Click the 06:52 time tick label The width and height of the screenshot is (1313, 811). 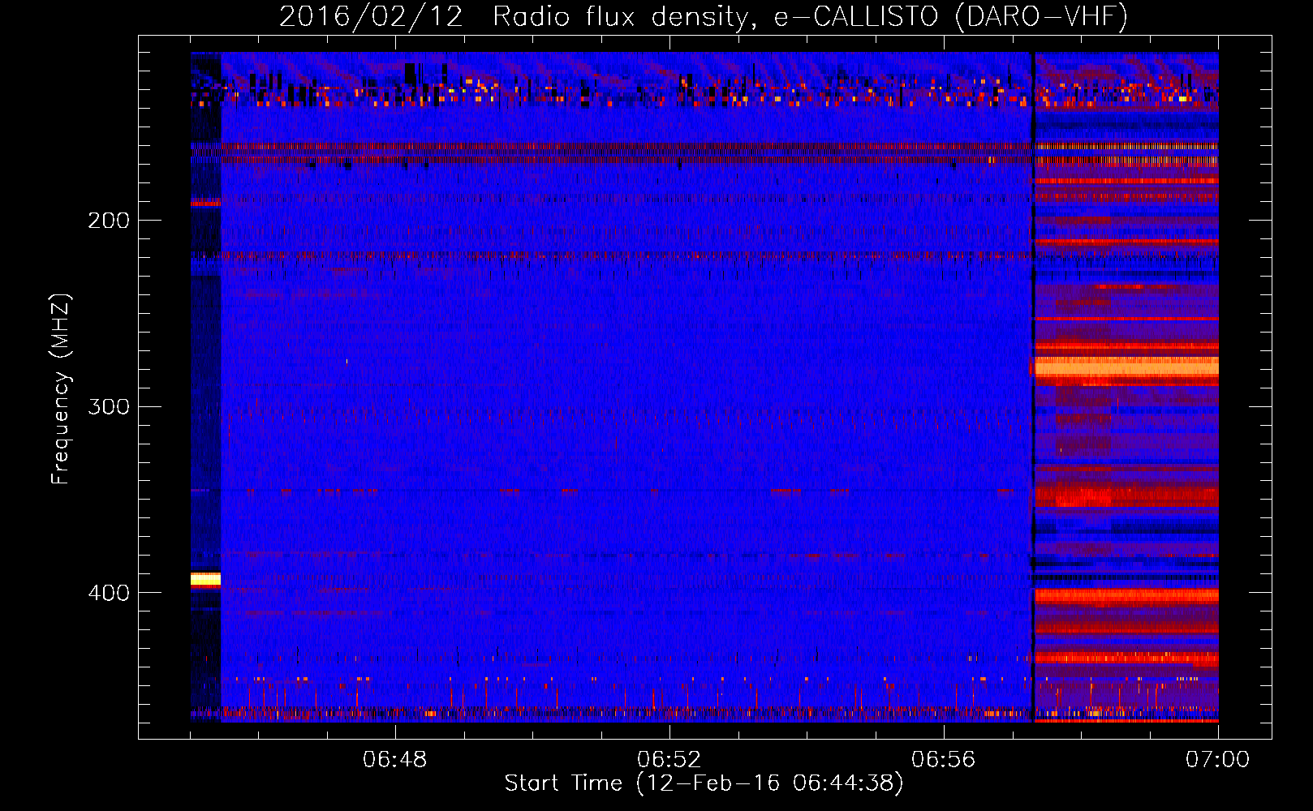pos(669,760)
